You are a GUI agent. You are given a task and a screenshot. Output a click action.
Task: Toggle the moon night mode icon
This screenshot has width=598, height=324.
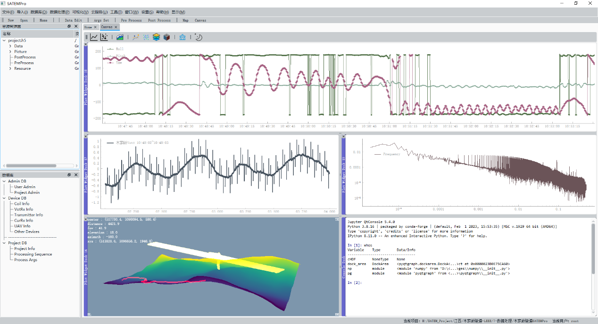pos(199,37)
